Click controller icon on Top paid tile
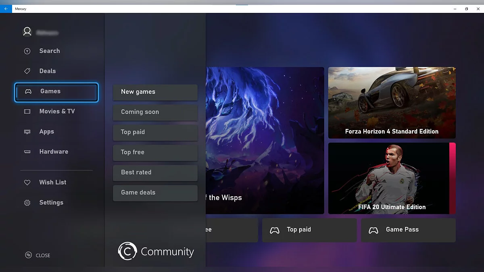Screen dimensions: 484x272 (x=275, y=230)
